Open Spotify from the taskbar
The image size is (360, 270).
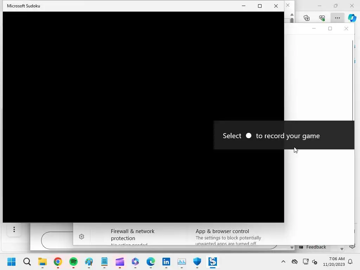73,262
